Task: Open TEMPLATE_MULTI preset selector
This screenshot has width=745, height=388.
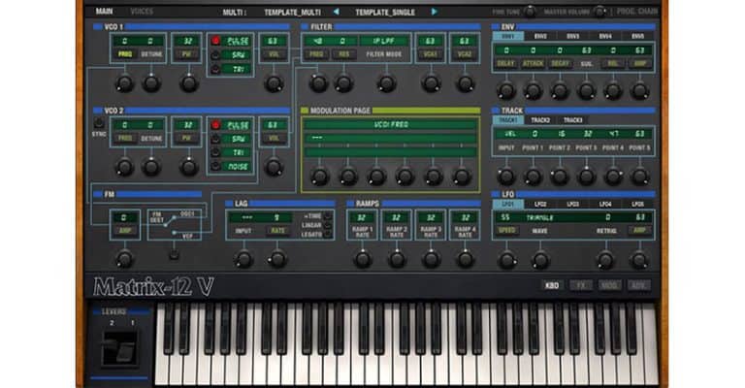Action: tap(292, 13)
